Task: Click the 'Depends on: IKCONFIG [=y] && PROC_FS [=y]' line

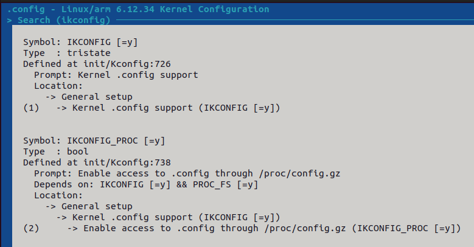Action: point(146,184)
